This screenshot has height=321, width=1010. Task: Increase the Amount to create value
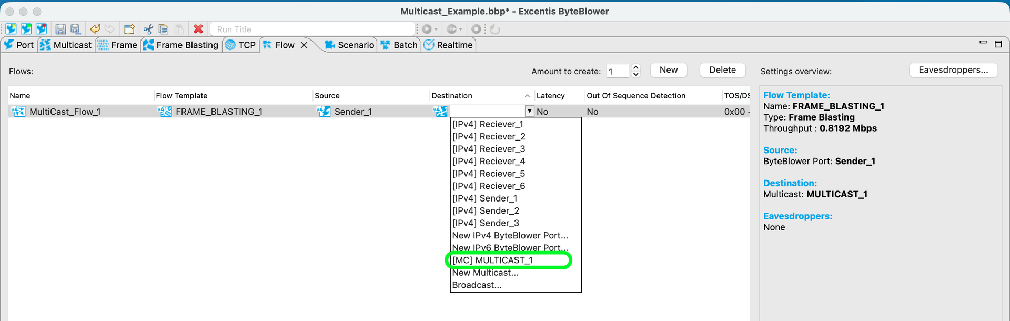point(635,67)
